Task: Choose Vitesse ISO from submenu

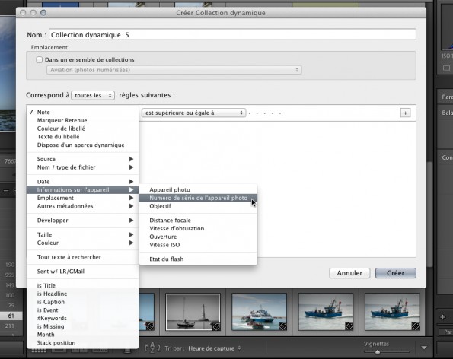Action: (164, 245)
